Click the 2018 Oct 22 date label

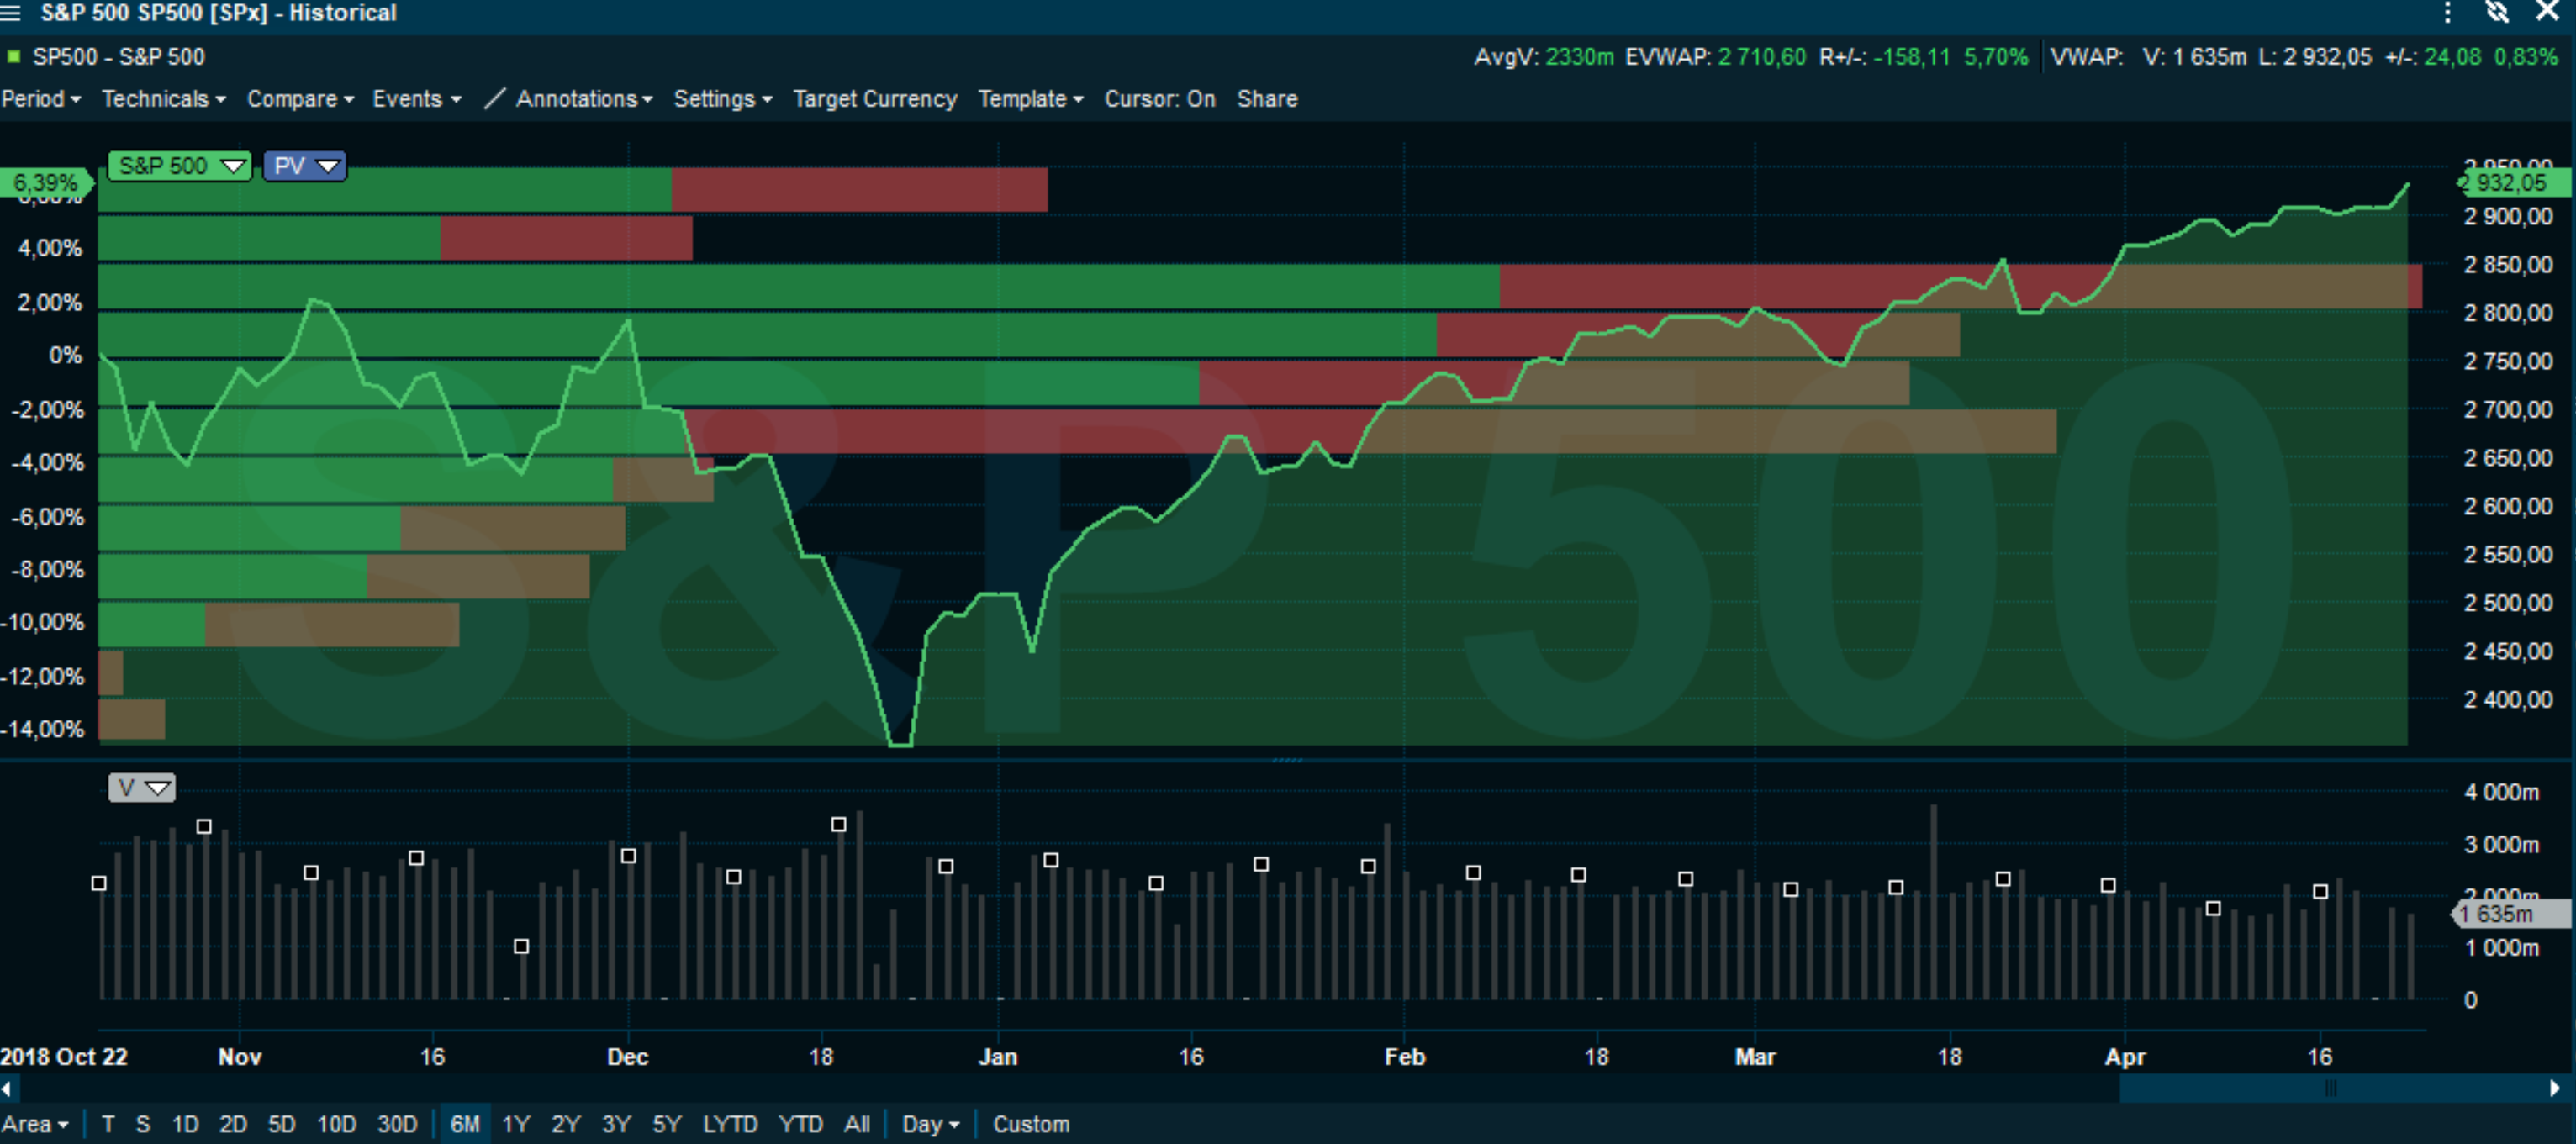click(x=64, y=1057)
